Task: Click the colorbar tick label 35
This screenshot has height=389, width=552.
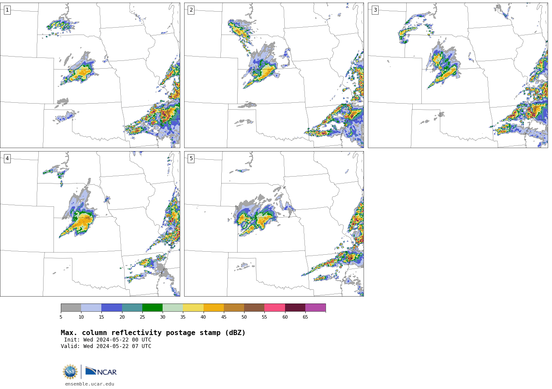Action: tap(183, 317)
